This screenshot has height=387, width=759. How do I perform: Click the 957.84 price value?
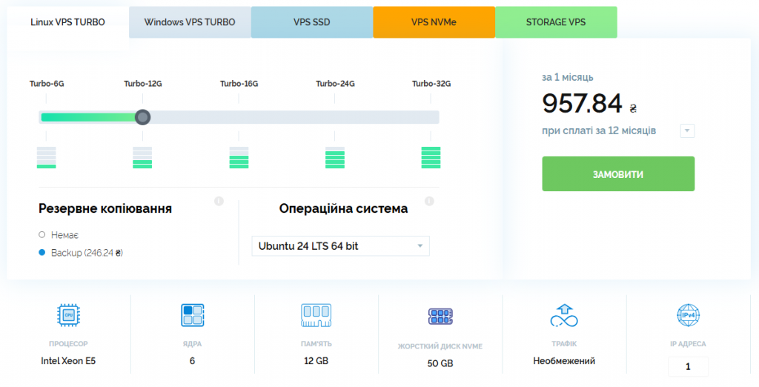point(582,103)
